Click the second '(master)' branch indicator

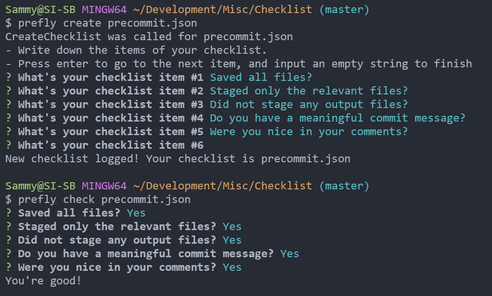[x=344, y=186]
